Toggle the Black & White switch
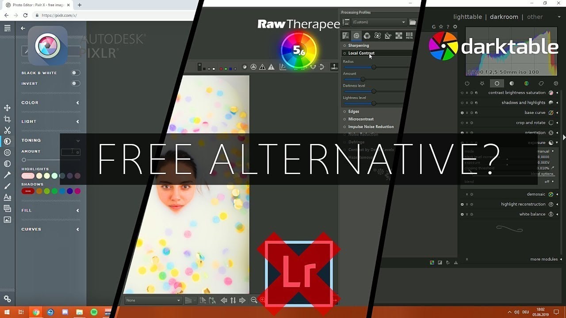 76,73
